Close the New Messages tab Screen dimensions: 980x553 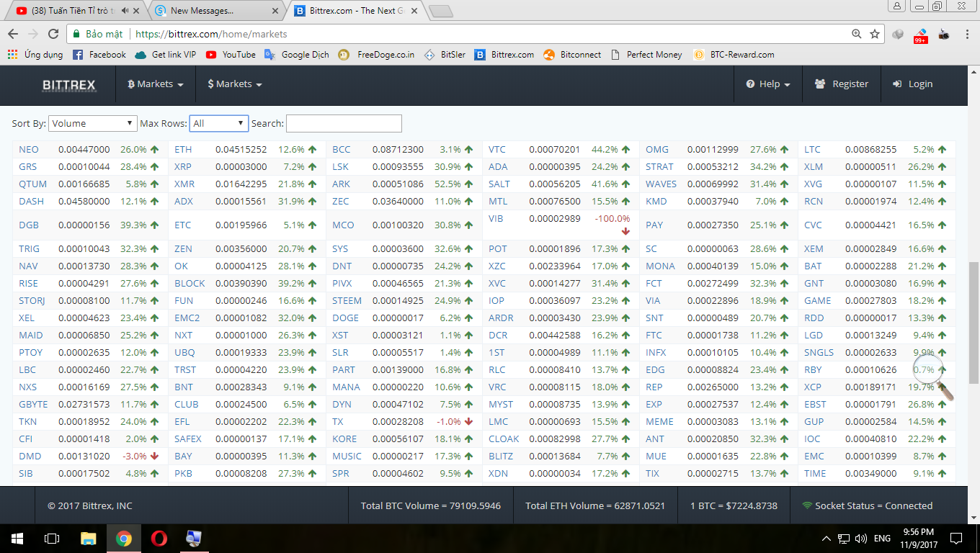pos(275,11)
